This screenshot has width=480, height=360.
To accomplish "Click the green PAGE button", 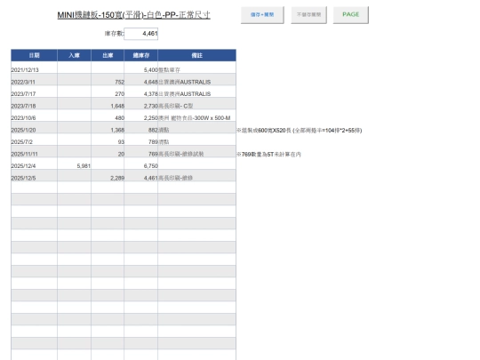I will [351, 15].
